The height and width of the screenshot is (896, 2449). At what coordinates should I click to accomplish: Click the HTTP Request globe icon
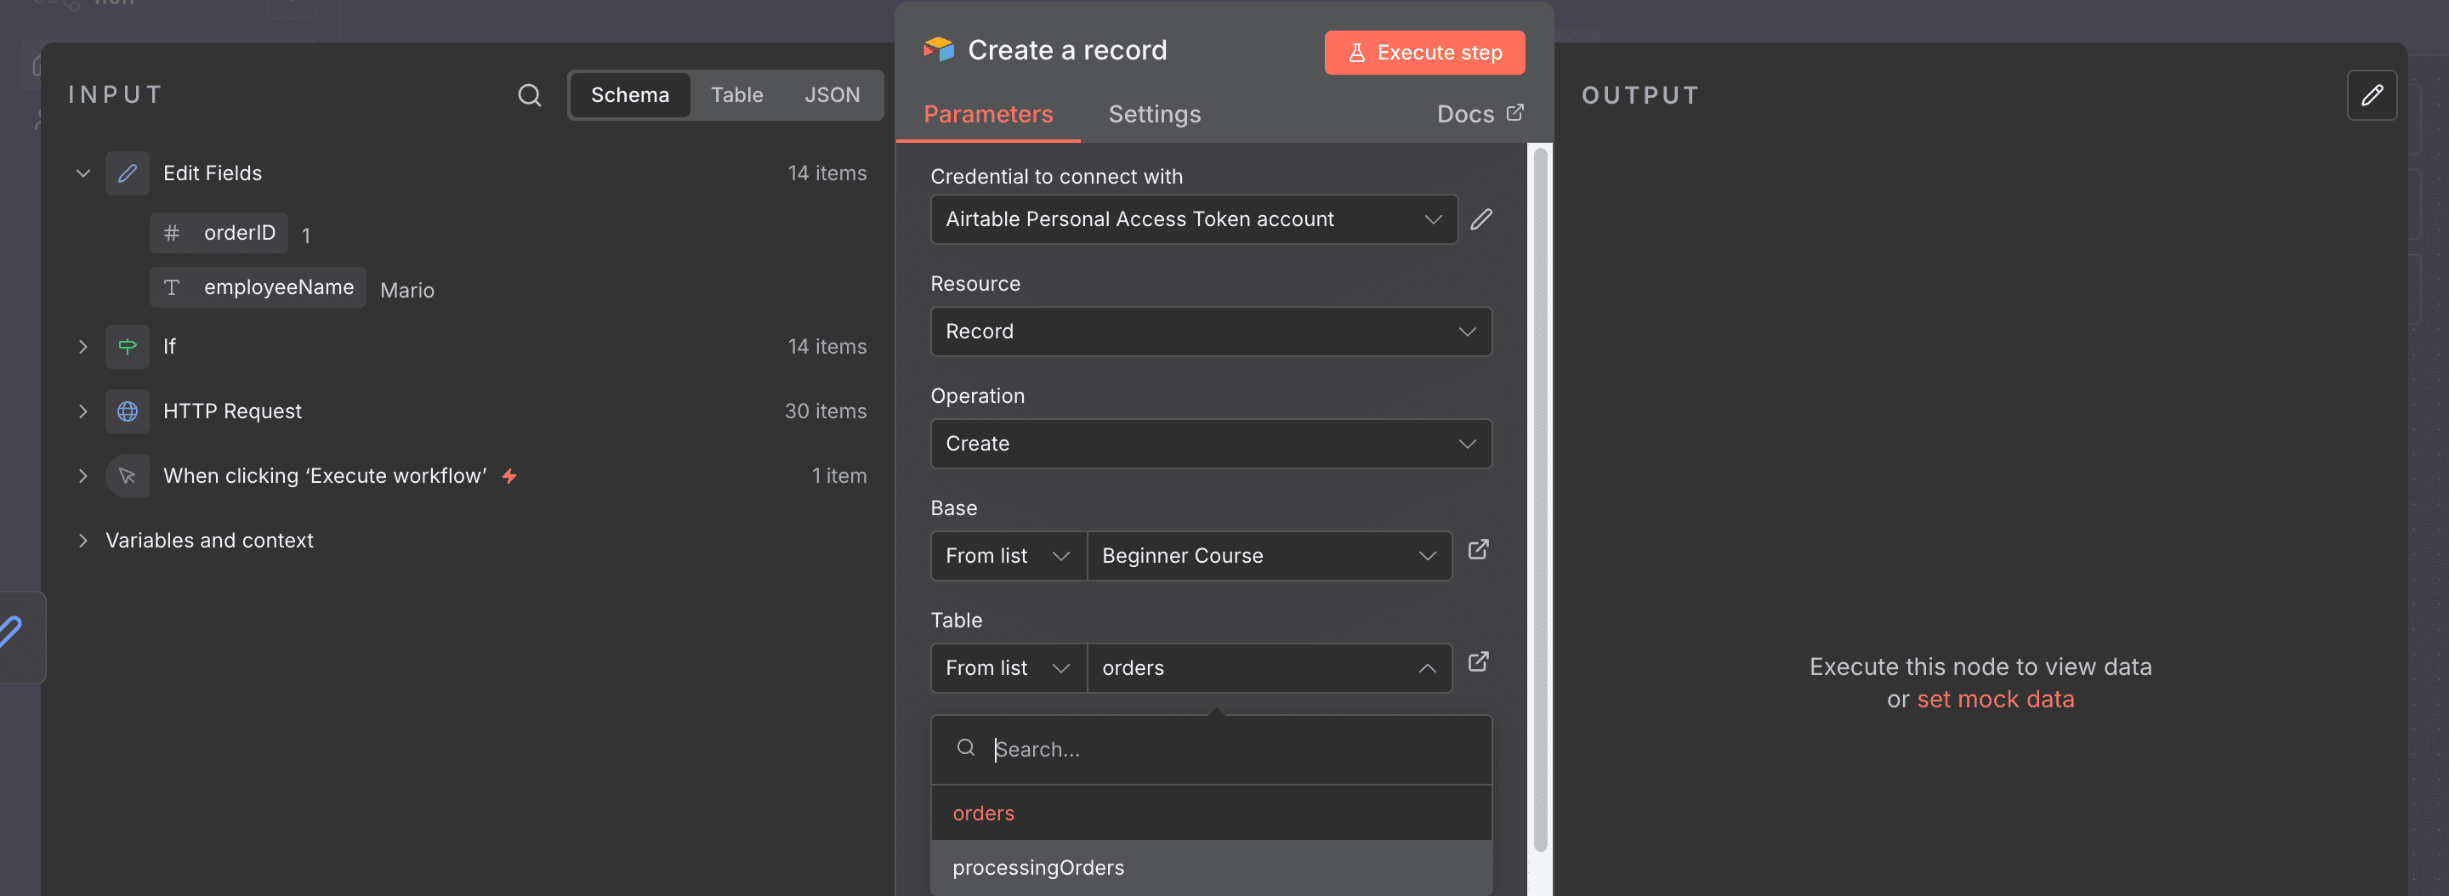pos(128,411)
